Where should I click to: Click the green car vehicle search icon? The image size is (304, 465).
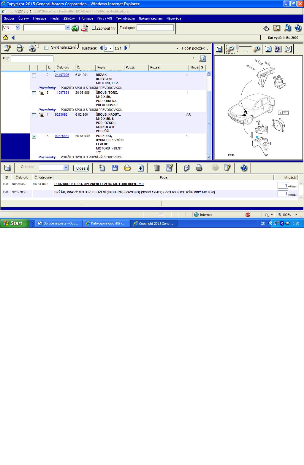[75, 28]
